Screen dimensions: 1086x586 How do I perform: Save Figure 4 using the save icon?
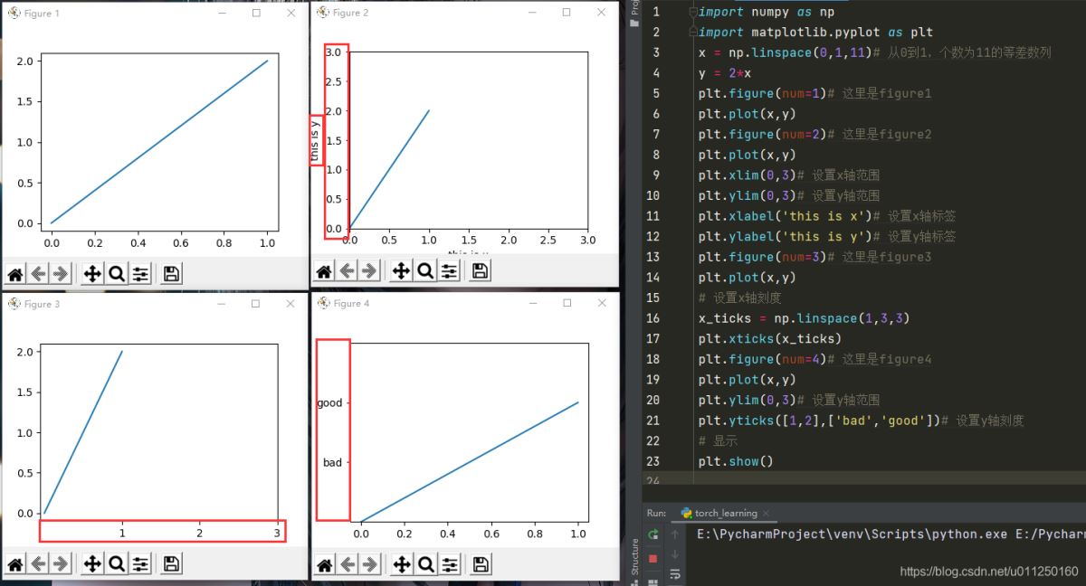[x=481, y=565]
